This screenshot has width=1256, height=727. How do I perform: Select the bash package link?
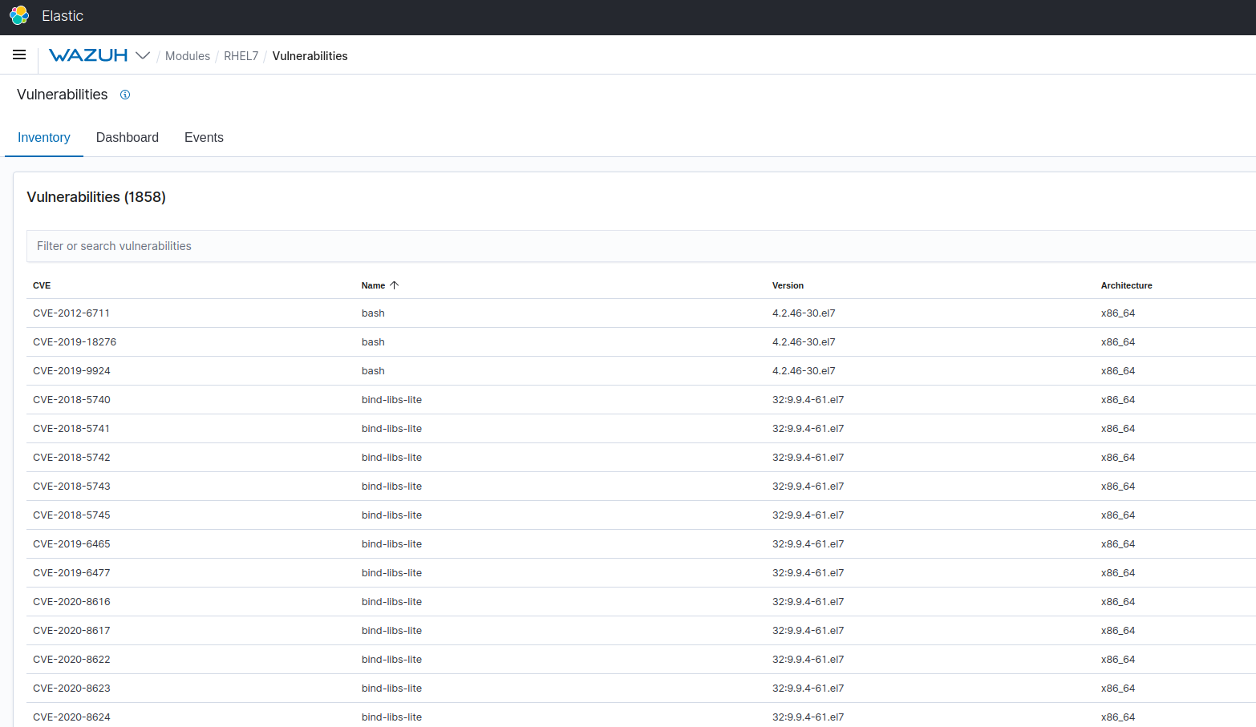372,313
